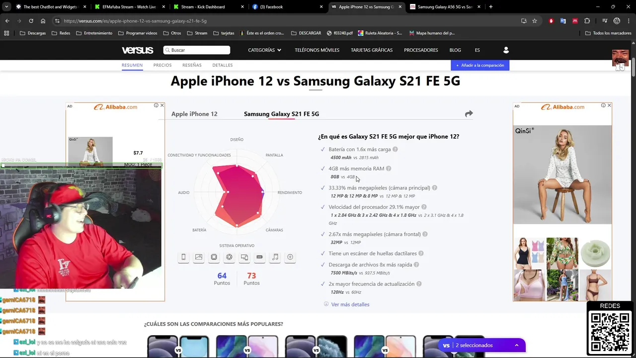Image resolution: width=636 pixels, height=358 pixels.
Task: Open the Entretenimiento bookmark folder
Action: point(94,33)
